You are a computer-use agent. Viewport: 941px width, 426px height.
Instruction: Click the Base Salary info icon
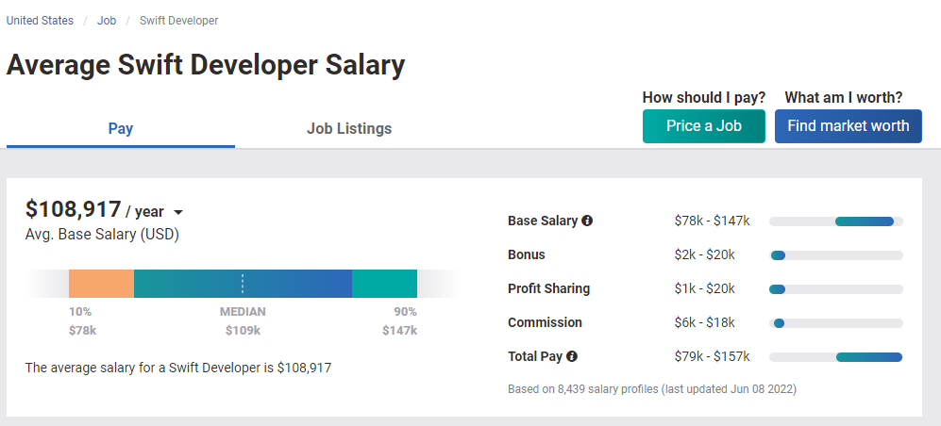coord(587,221)
